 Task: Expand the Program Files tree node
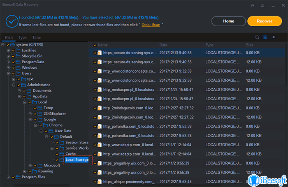8,177
